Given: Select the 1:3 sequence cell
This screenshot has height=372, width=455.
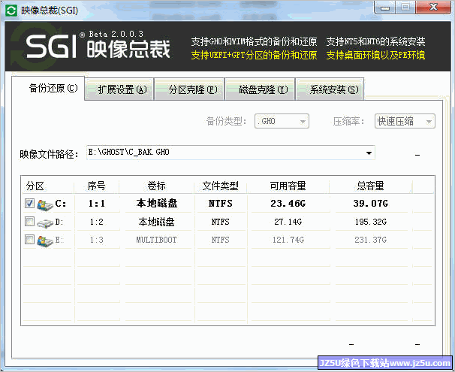Looking at the screenshot, I should point(97,240).
